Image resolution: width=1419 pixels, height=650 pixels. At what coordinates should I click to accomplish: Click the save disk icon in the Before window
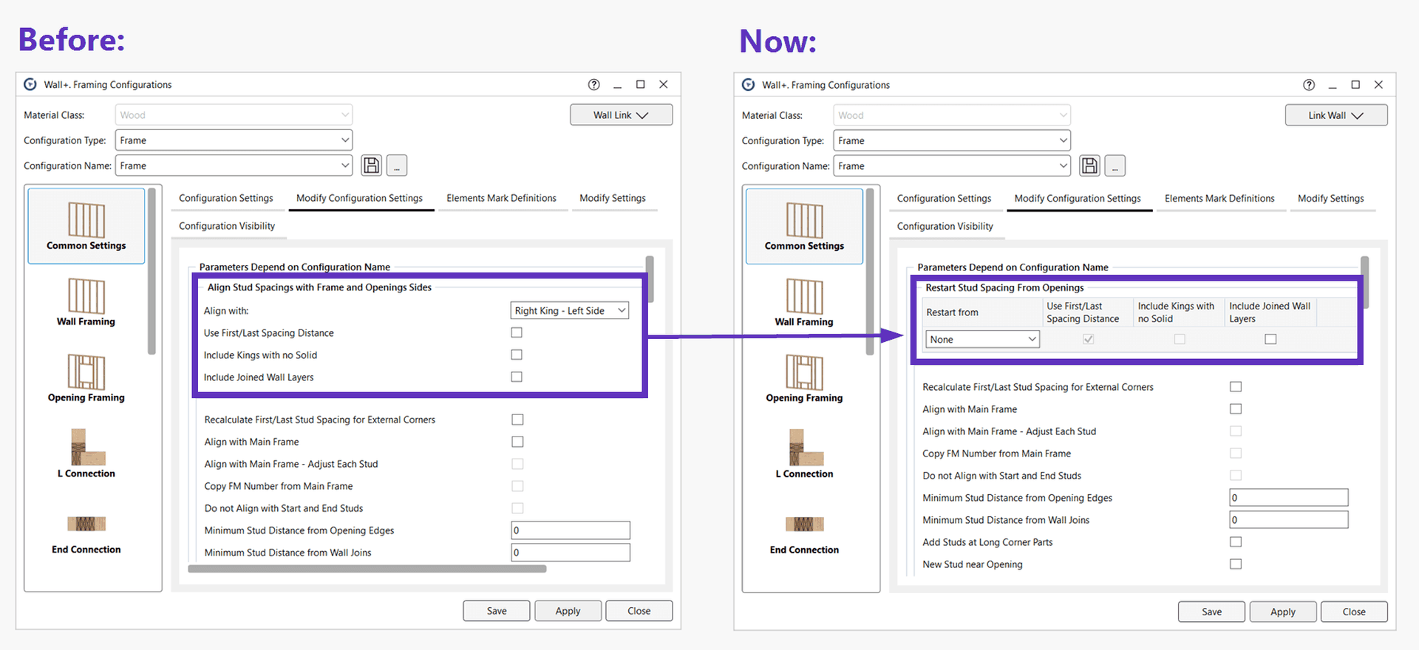(372, 165)
